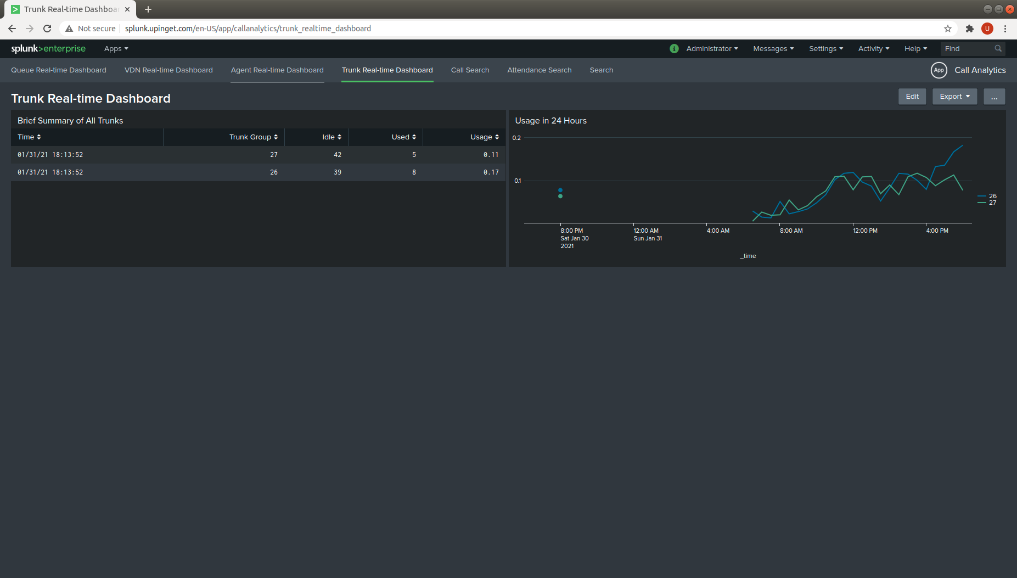Toggle series 26 in chart legend

(987, 196)
